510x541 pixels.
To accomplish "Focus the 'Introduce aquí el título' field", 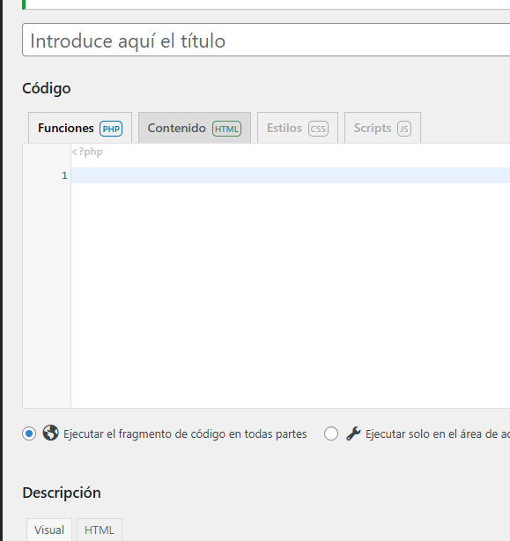I will 266,40.
